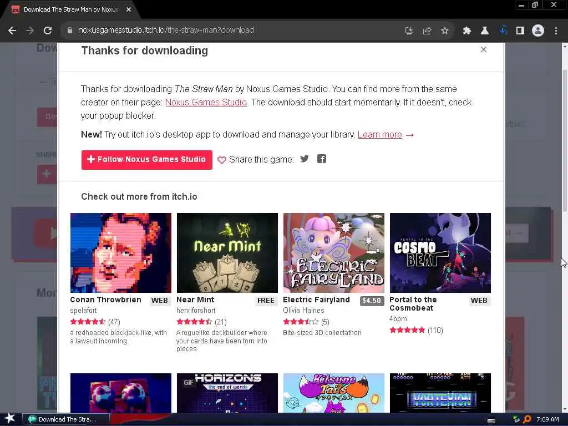Viewport: 568px width, 426px height.
Task: Open the Noxus Games Studio link
Action: pyautogui.click(x=206, y=103)
